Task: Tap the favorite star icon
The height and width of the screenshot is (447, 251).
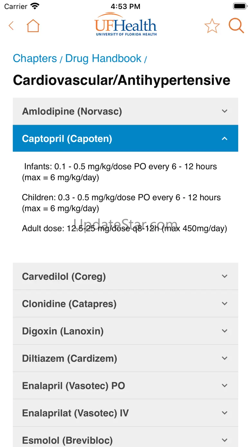Action: pyautogui.click(x=212, y=26)
